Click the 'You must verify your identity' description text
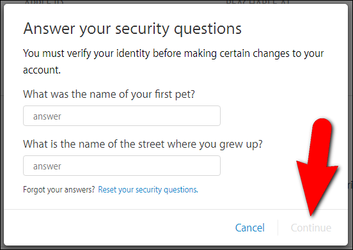The image size is (353, 250). (173, 61)
